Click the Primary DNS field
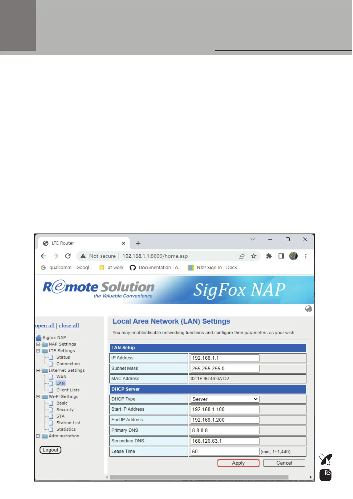 point(225,431)
